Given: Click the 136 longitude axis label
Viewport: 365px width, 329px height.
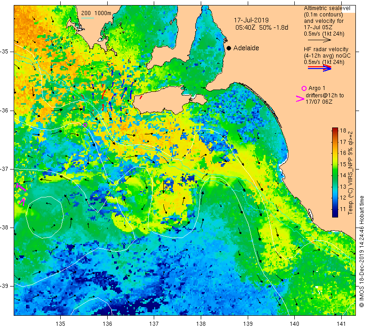Looking at the screenshot, I should click(x=107, y=324).
